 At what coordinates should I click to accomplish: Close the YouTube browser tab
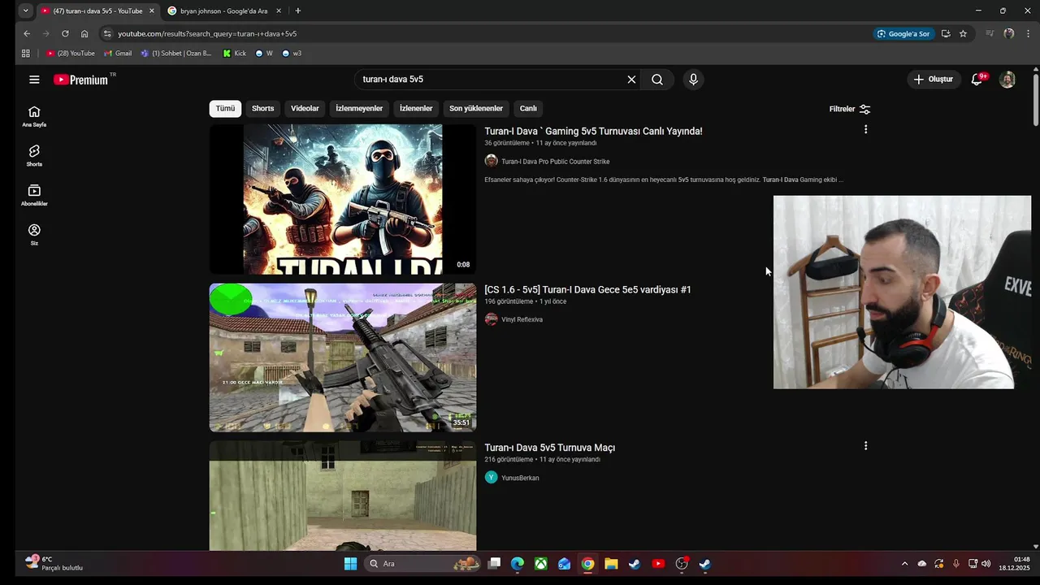151,11
